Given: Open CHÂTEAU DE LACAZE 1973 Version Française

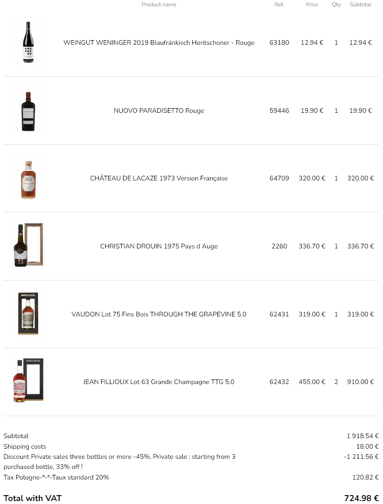Looking at the screenshot, I should 159,178.
